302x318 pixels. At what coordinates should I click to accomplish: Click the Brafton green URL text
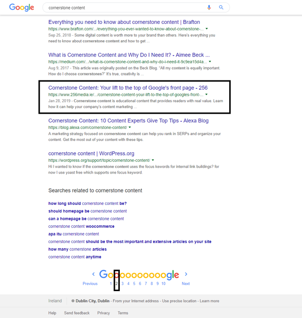[126, 29]
